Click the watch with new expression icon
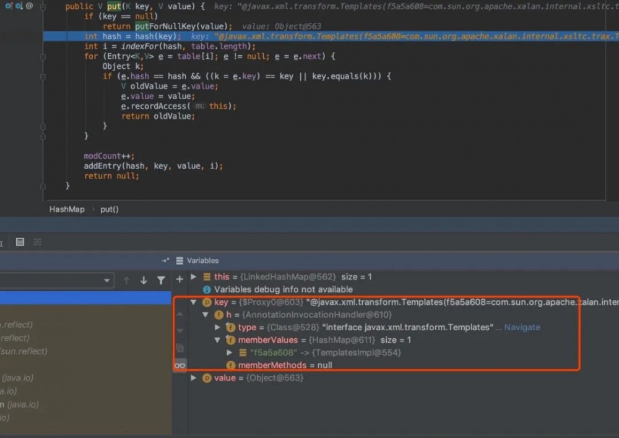The width and height of the screenshot is (619, 438). pos(165,260)
